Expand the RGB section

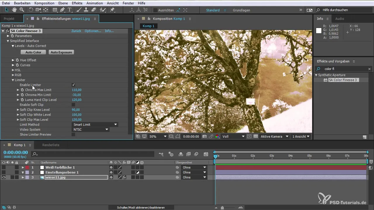(x=13, y=75)
